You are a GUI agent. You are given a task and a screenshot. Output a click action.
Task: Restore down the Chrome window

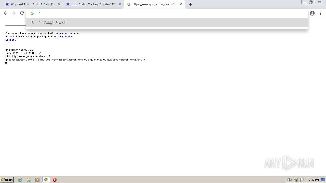coord(311,2)
